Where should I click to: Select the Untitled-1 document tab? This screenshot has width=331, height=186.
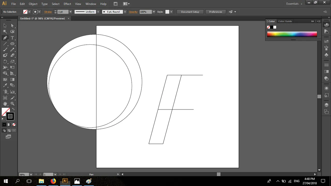(x=42, y=18)
